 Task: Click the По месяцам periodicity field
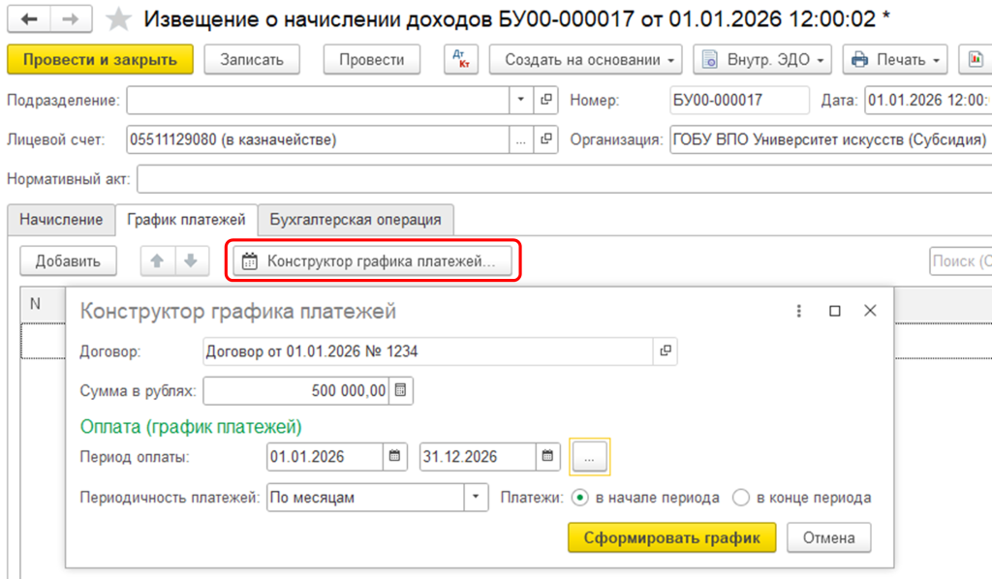(x=365, y=498)
